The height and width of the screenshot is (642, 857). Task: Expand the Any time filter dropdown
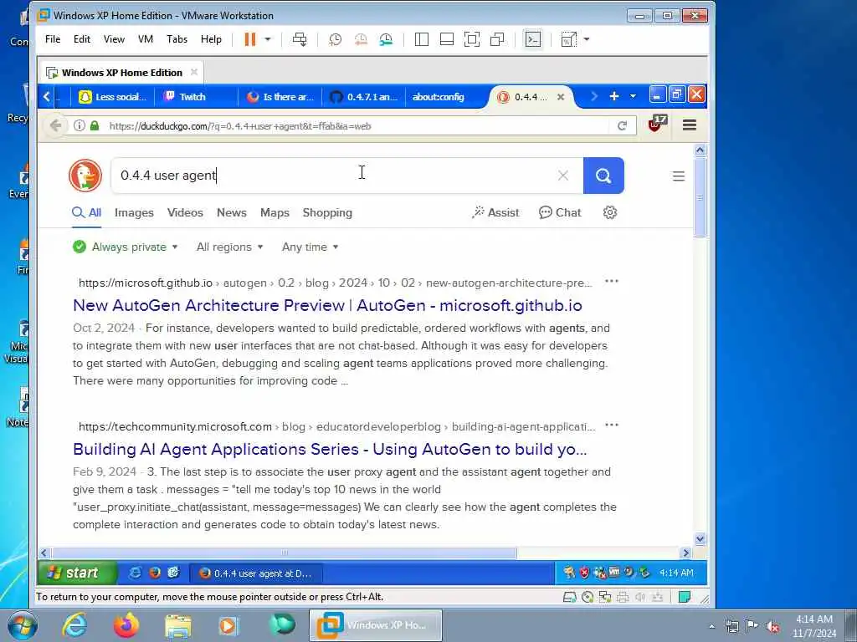tap(310, 247)
